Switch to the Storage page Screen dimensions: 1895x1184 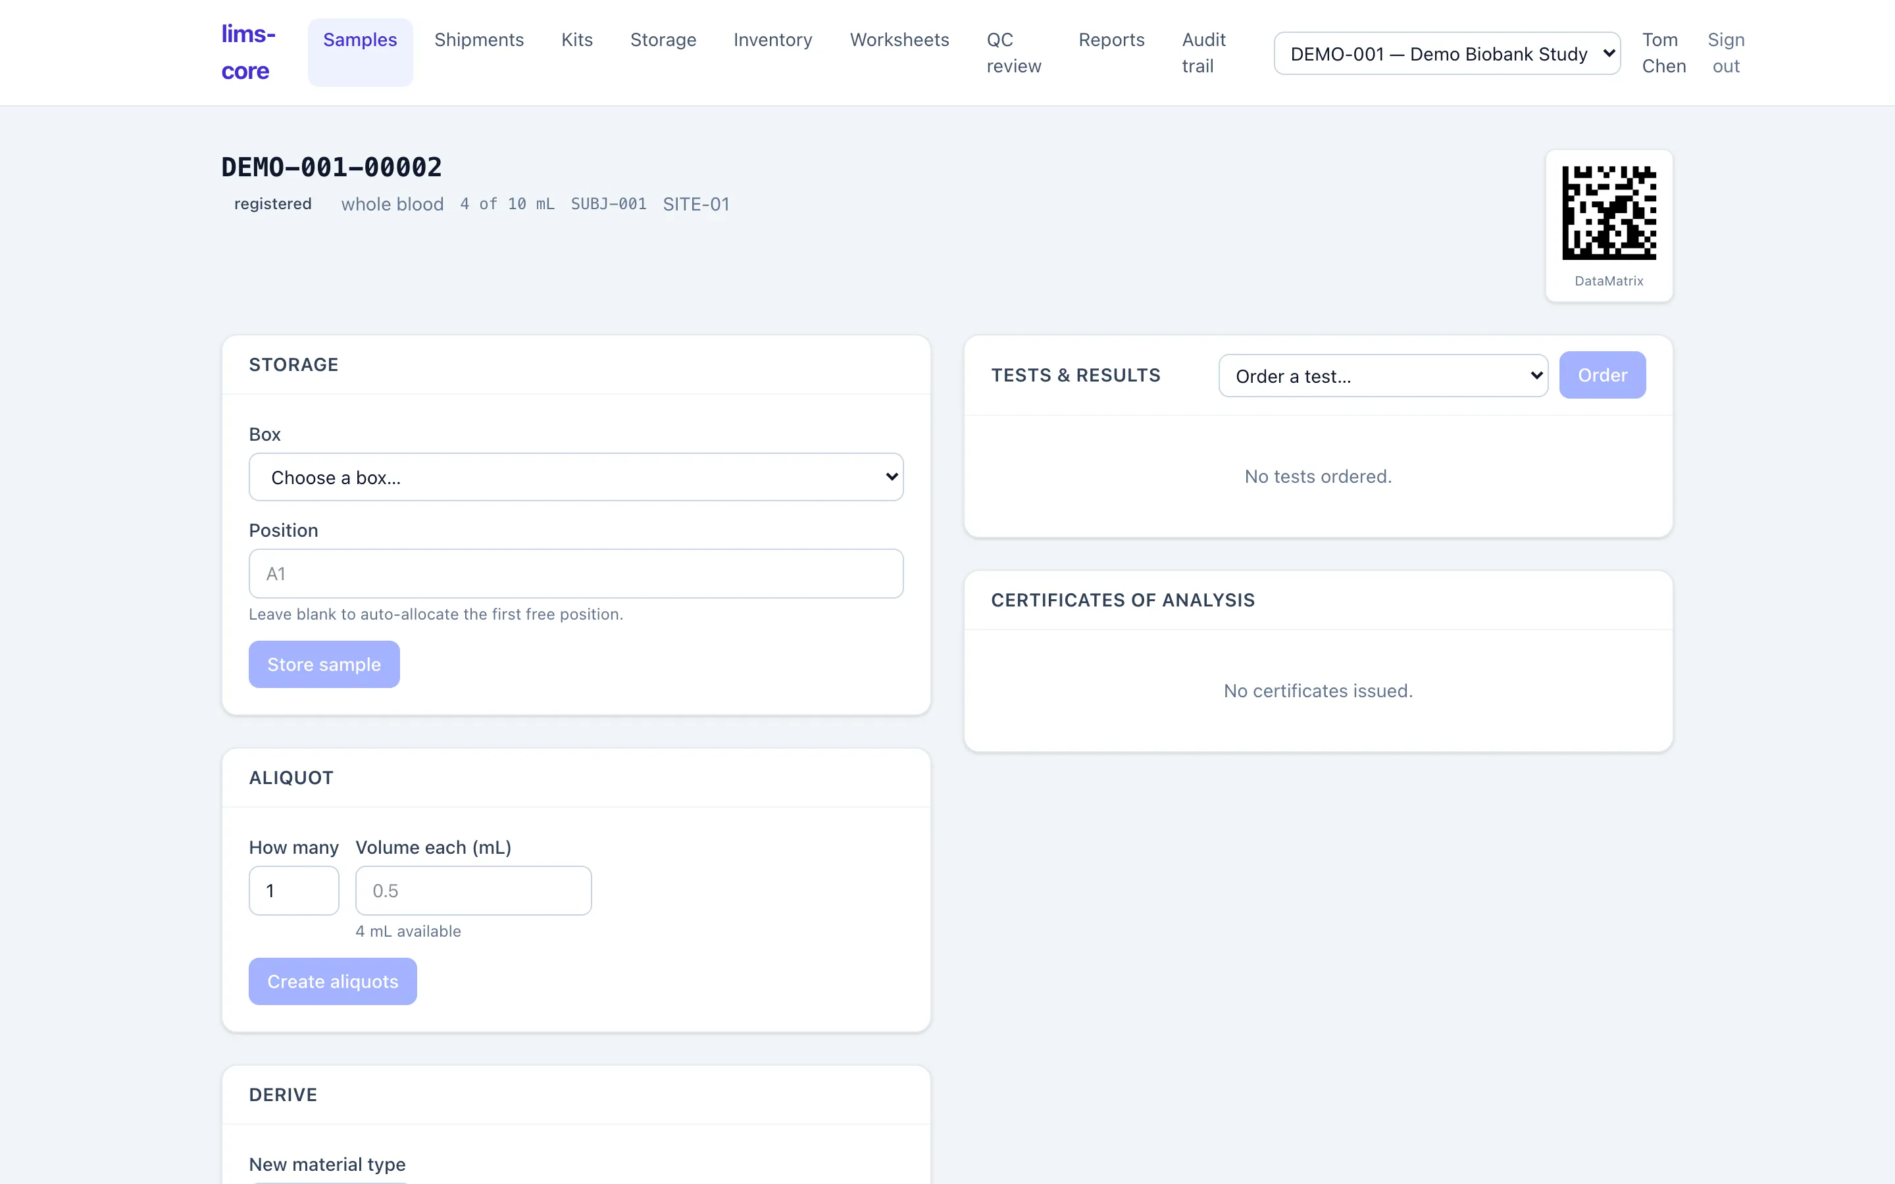pyautogui.click(x=663, y=40)
